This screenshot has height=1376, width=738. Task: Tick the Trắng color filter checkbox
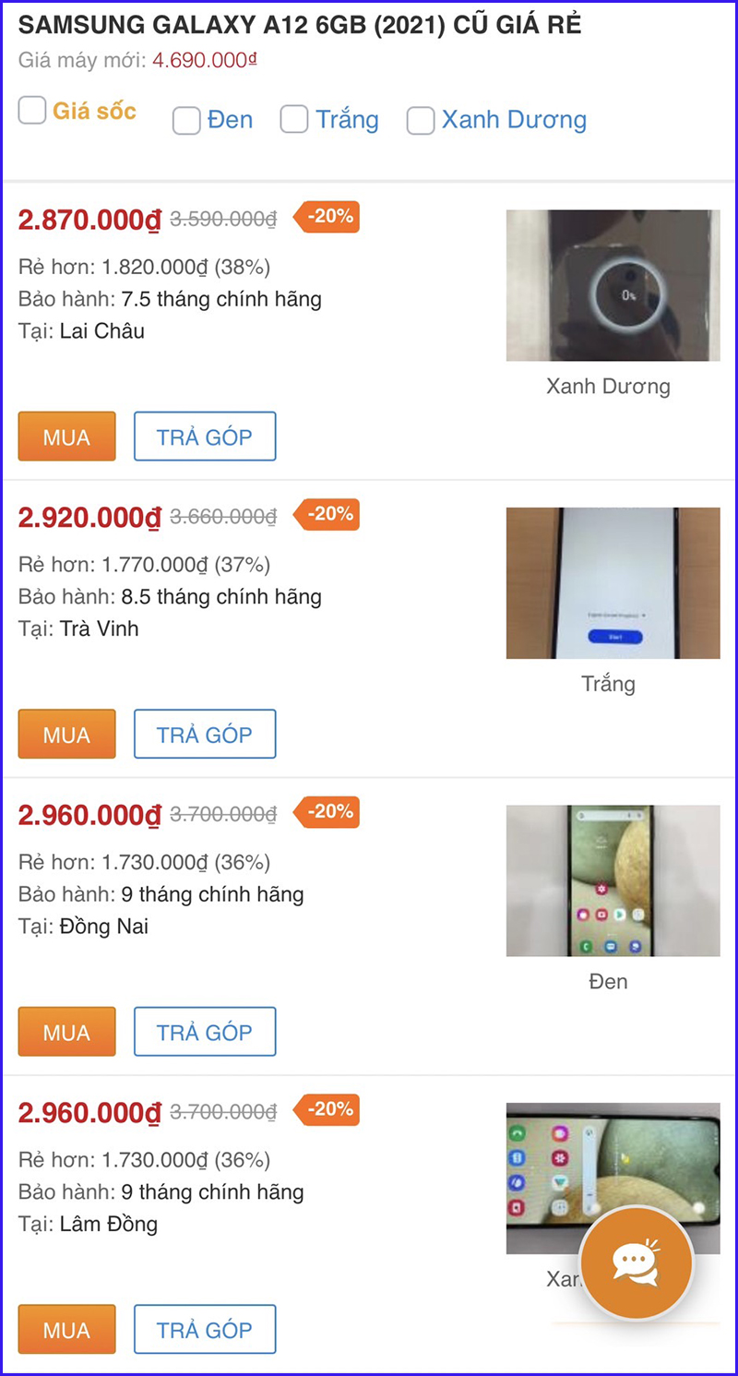[x=294, y=120]
